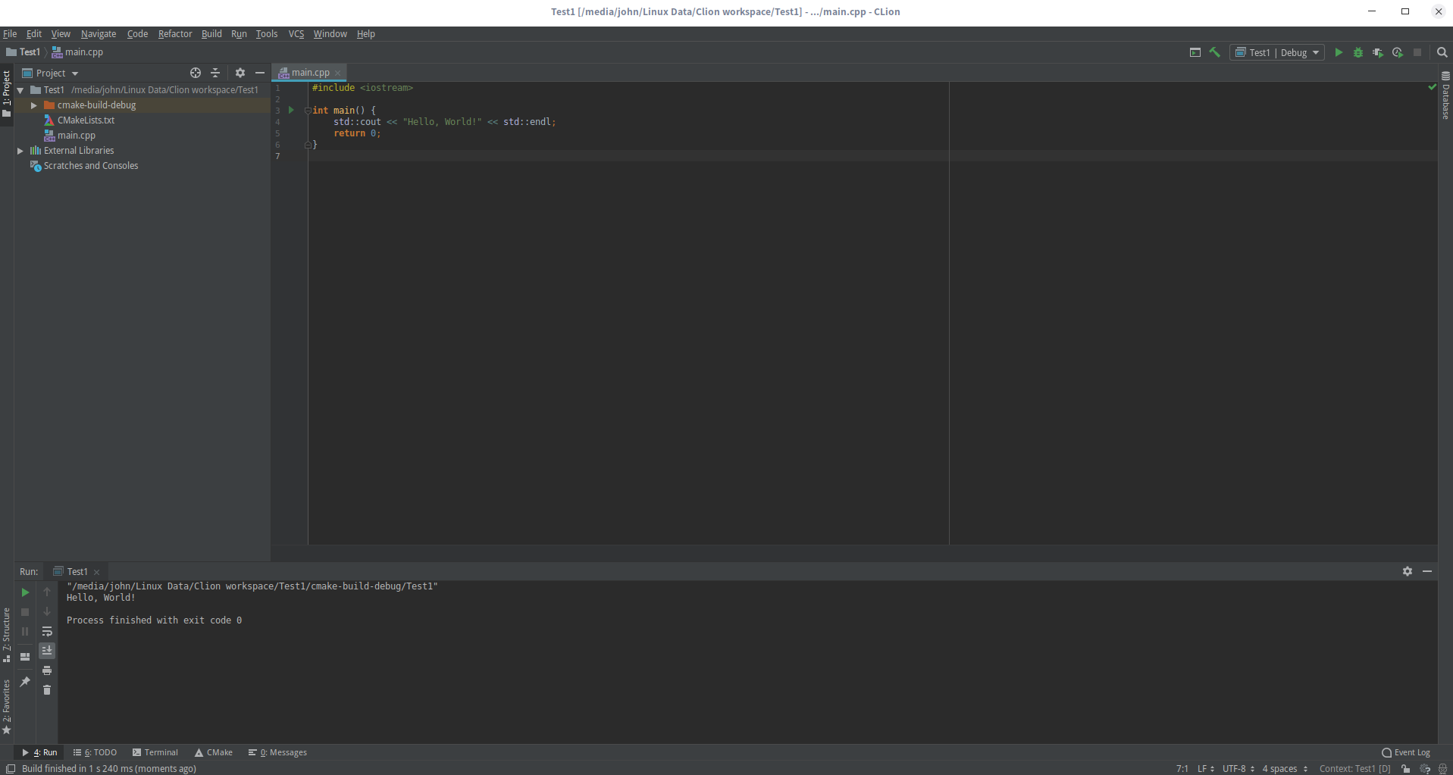Toggle the 2: Favorites side tab

coord(6,707)
